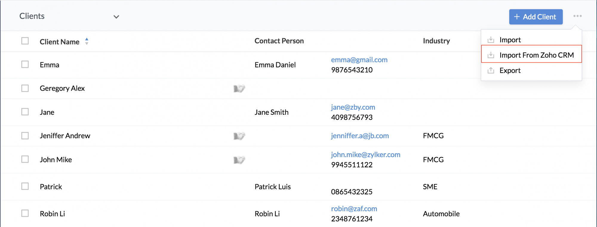Tick the checkbox for Patrick row
This screenshot has height=227, width=597.
25,186
